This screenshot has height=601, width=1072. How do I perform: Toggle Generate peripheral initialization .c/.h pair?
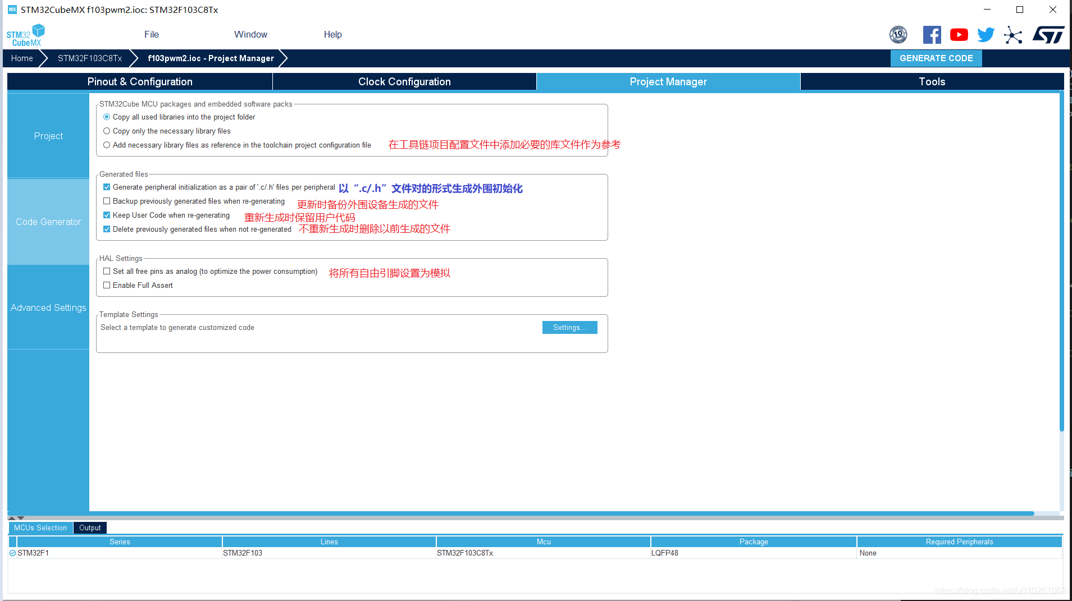coord(107,187)
